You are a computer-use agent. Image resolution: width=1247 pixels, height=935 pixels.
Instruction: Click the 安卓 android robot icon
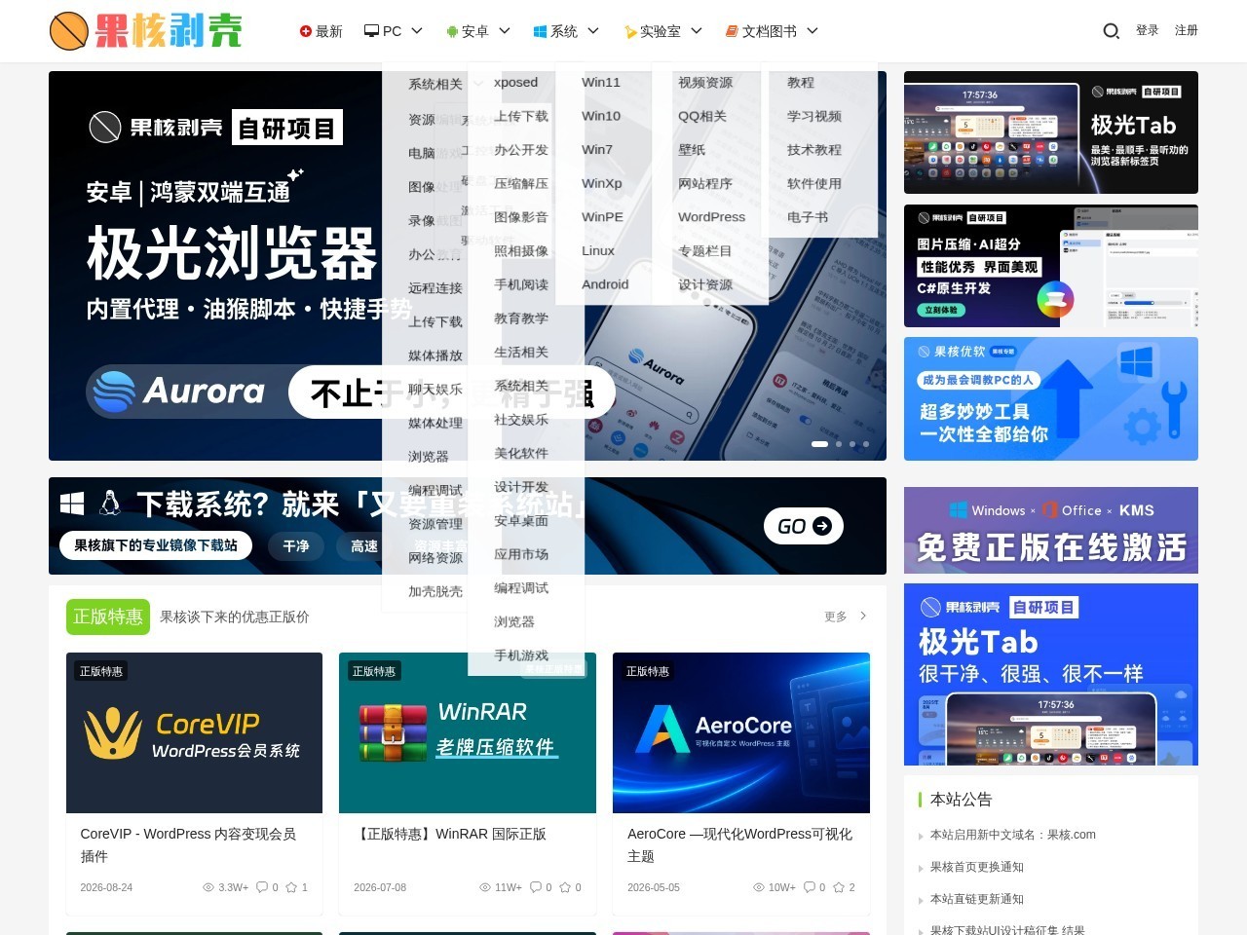(452, 31)
